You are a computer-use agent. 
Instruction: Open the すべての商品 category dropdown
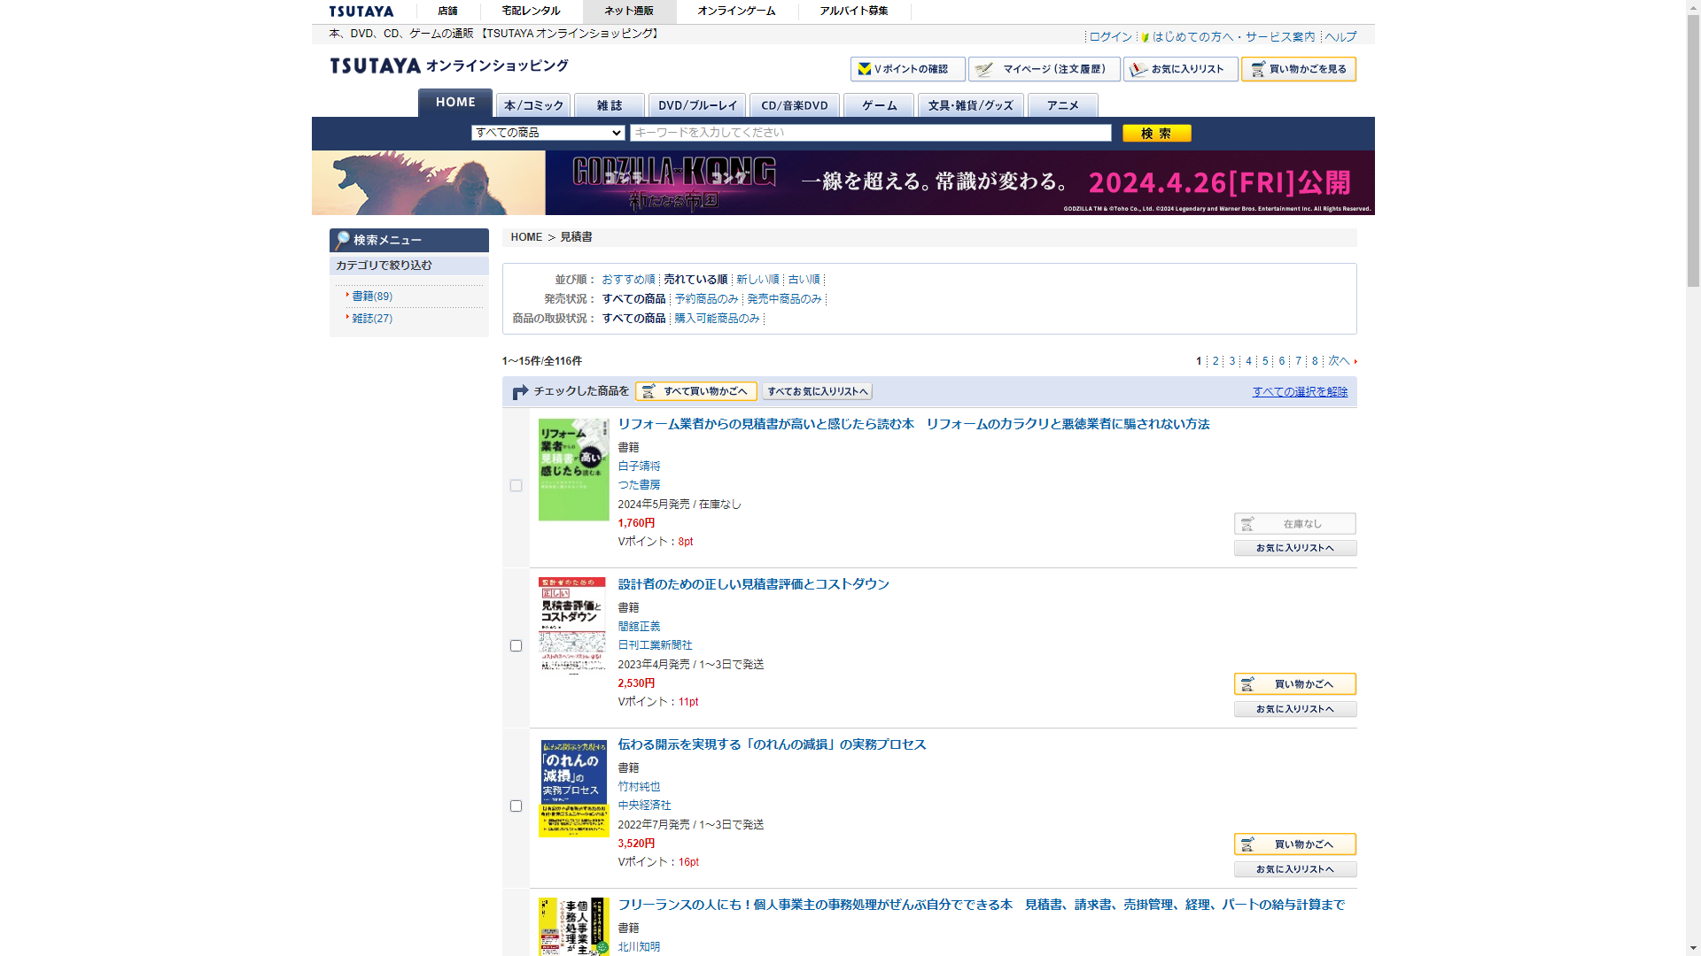548,133
